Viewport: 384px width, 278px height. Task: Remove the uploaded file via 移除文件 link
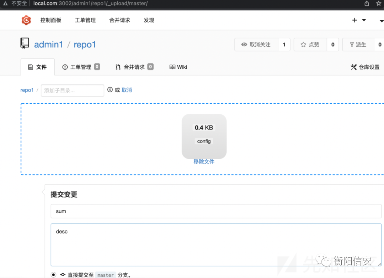point(204,161)
